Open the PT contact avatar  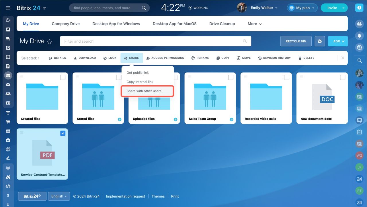(x=359, y=191)
